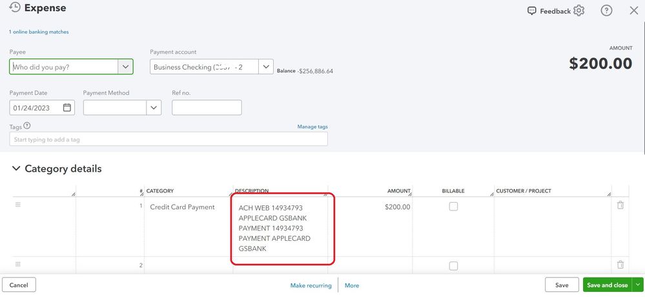Open Payment account dropdown arrow
645x297 pixels.
(x=266, y=67)
